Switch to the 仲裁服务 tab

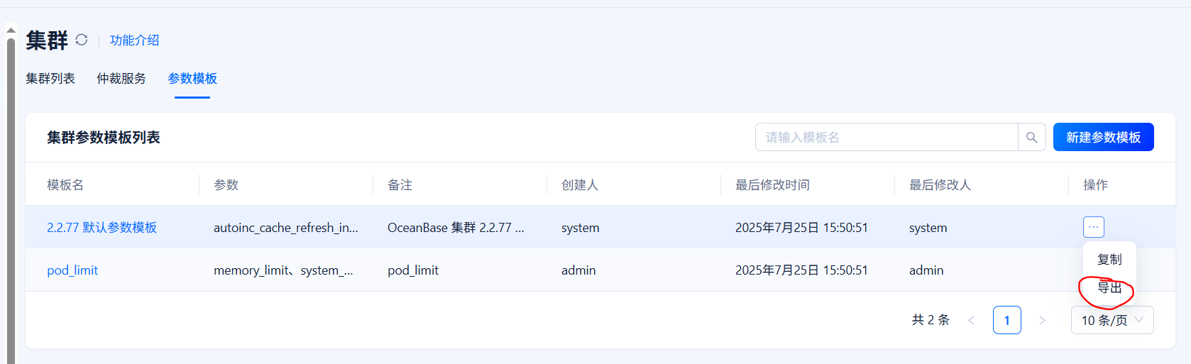click(121, 79)
